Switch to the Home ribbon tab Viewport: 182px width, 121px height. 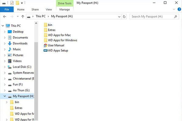point(21,9)
